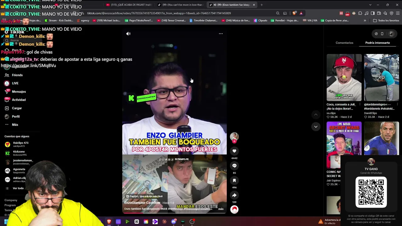
Task: Share the video using the arrow icon
Action: click(x=234, y=195)
